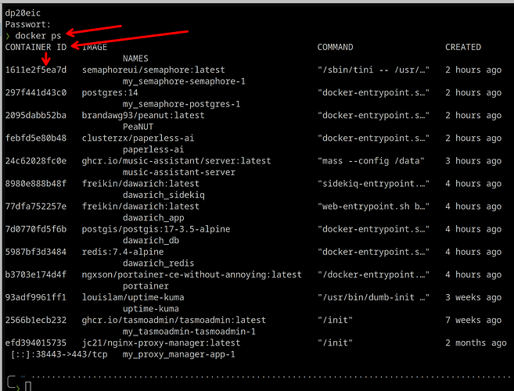Select container ID 77dfa752257e
The image size is (514, 391).
(x=36, y=206)
